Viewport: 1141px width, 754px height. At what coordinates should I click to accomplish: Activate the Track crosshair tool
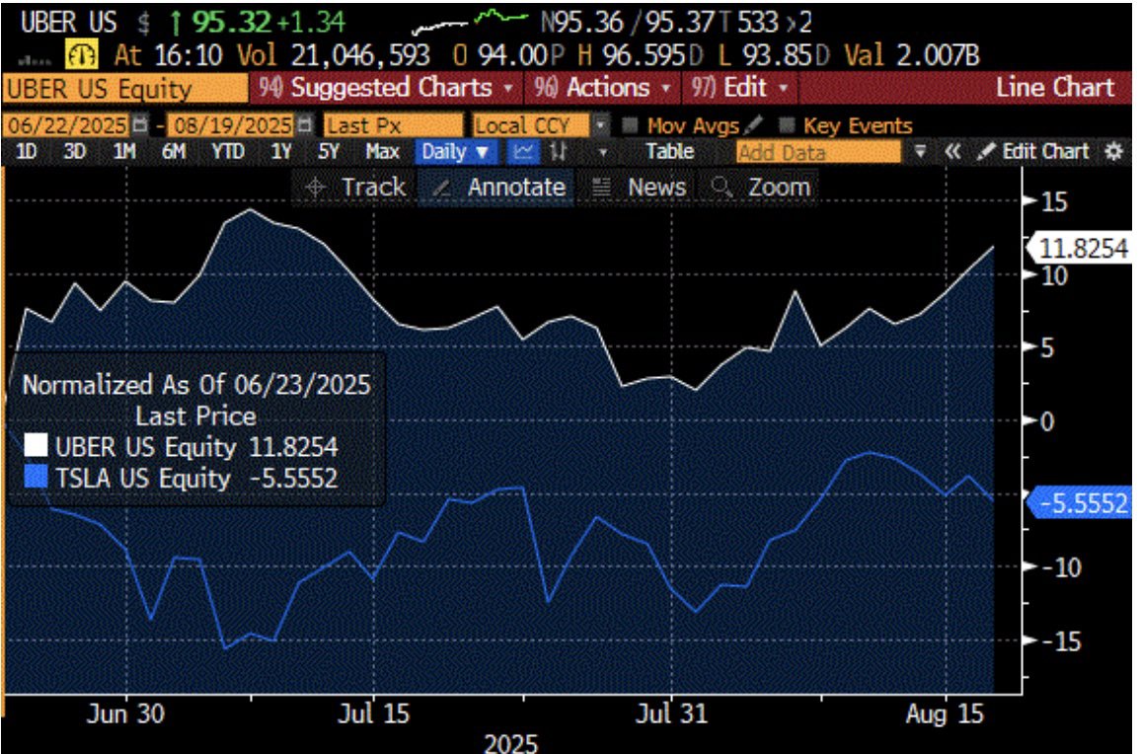[x=356, y=188]
